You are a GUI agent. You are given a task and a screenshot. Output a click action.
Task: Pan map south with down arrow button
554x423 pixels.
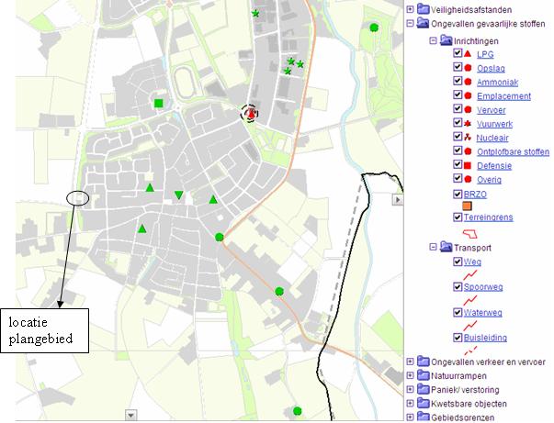point(130,416)
